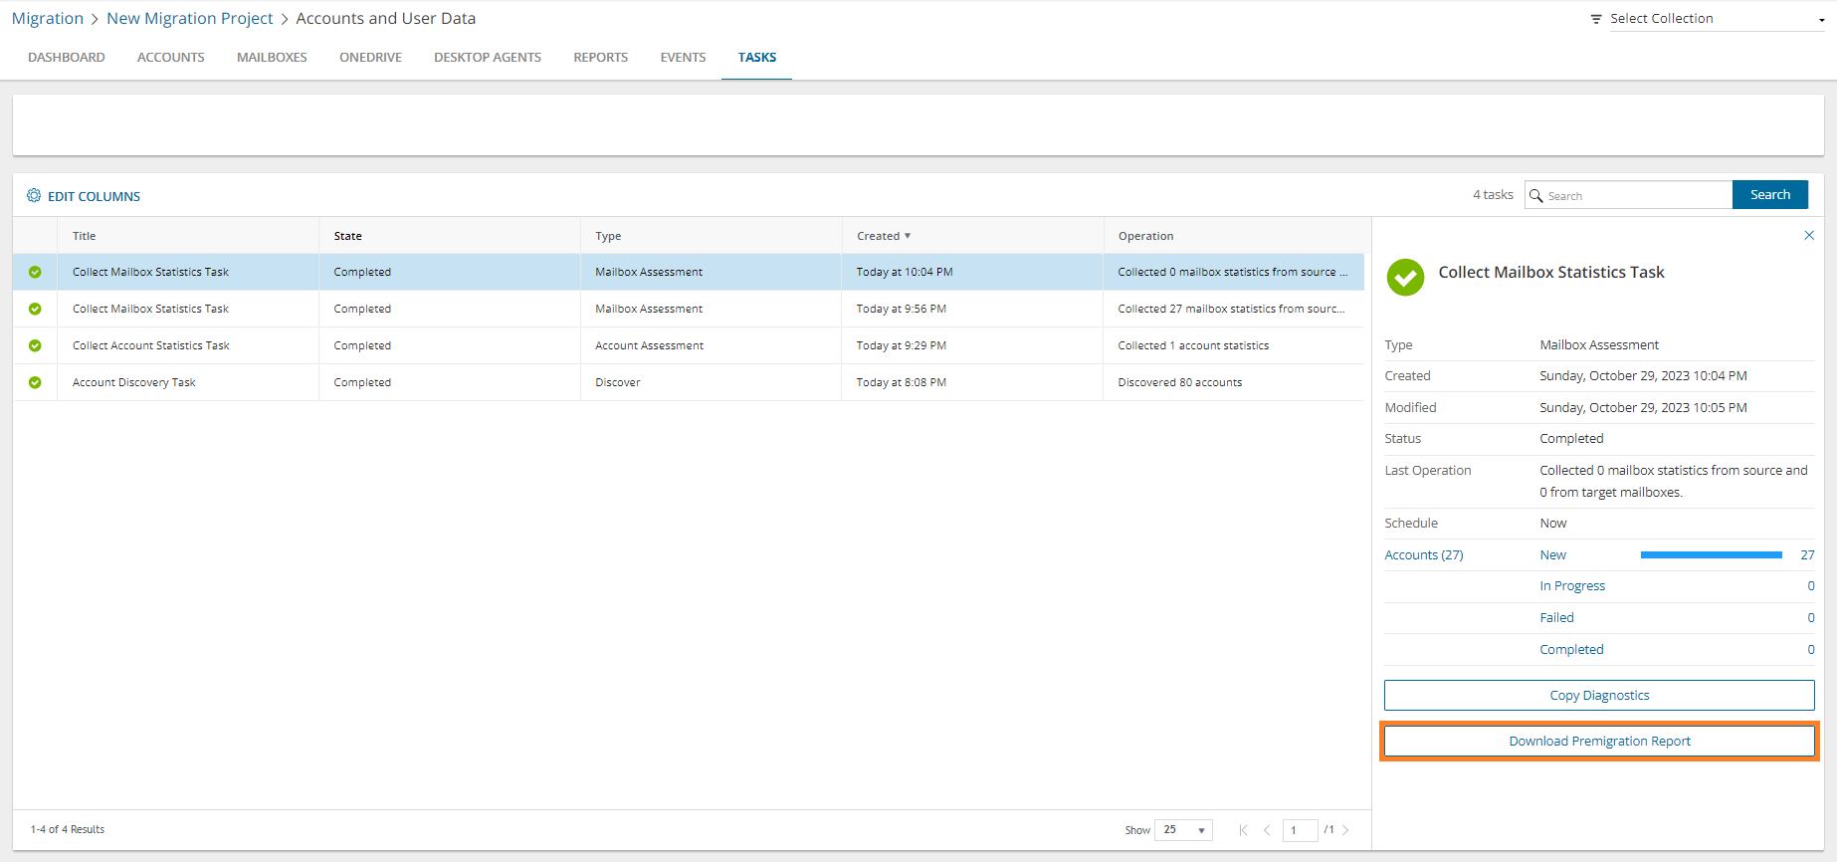This screenshot has height=862, width=1837.
Task: Click the gear icon beside Edit Columns
Action: pos(34,196)
